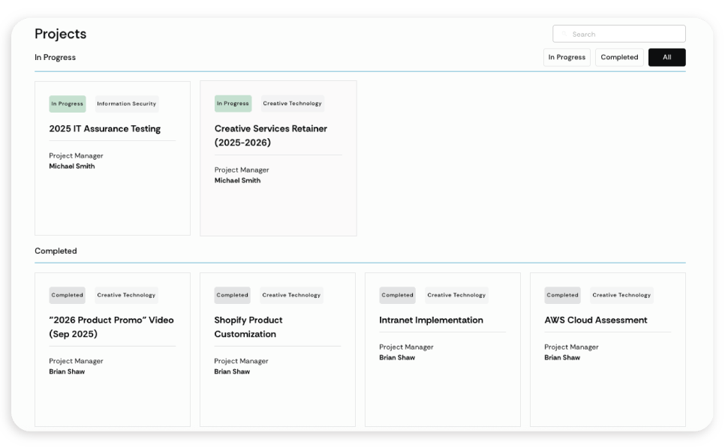Screen dimensions: 725x448
Task: Open the Shopify Product Customization project
Action: click(248, 326)
